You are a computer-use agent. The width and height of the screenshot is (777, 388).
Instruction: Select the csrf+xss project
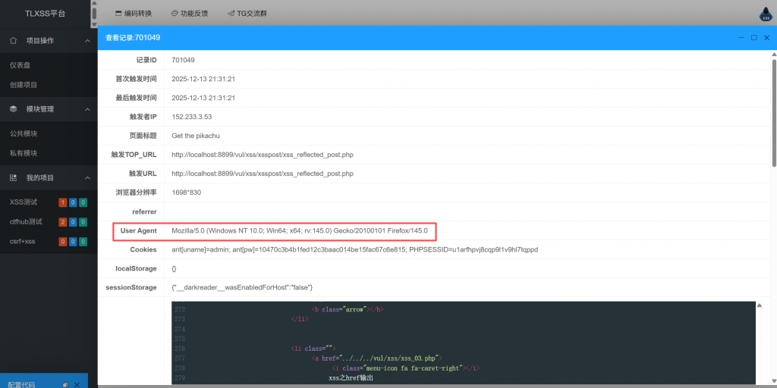(23, 242)
